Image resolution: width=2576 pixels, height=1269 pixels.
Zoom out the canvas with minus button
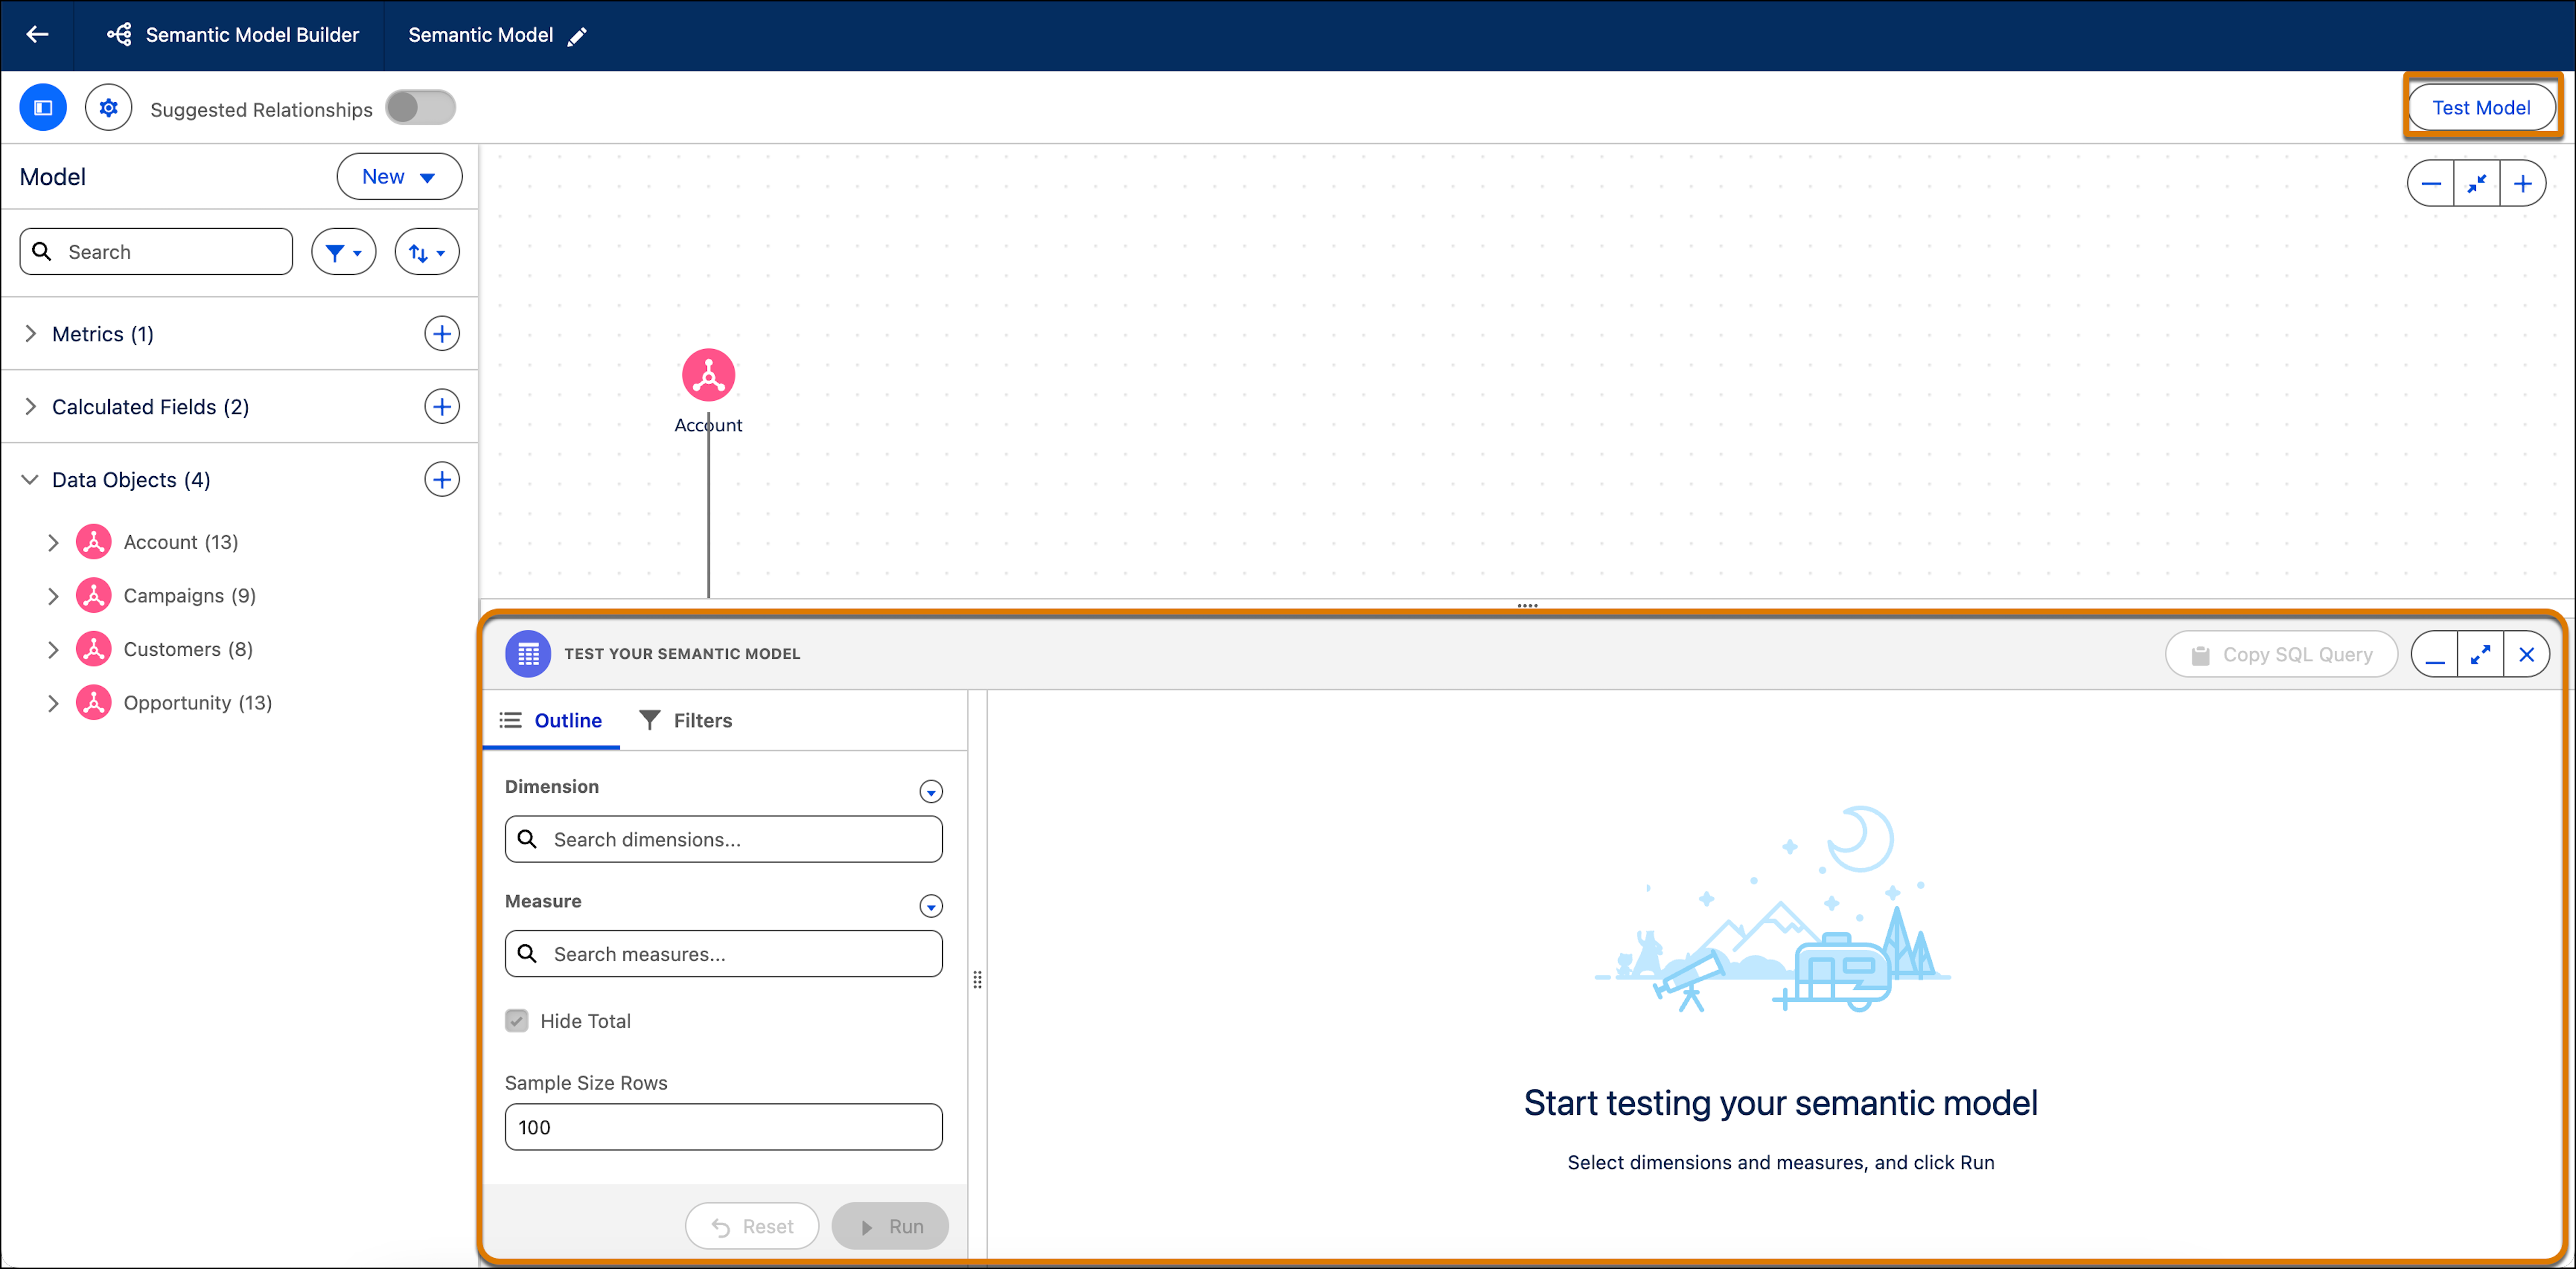[2431, 184]
